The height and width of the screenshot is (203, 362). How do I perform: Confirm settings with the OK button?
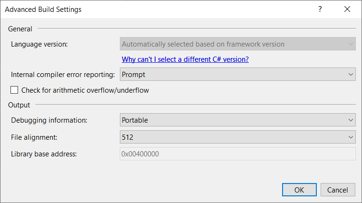[299, 190]
